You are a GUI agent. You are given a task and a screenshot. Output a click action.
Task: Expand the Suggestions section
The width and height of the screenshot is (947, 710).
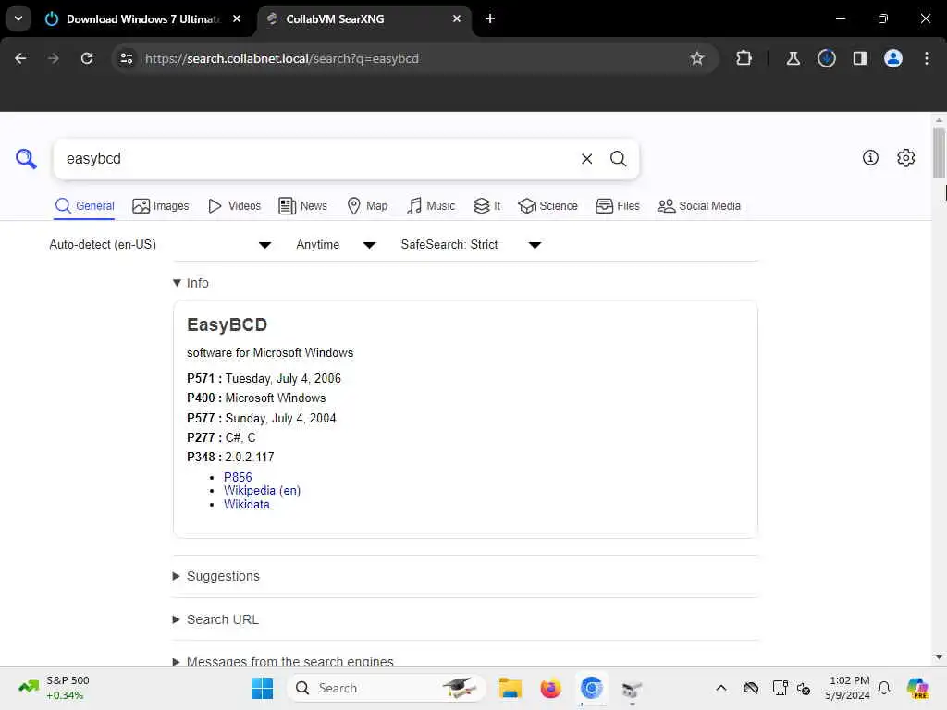[x=216, y=576]
